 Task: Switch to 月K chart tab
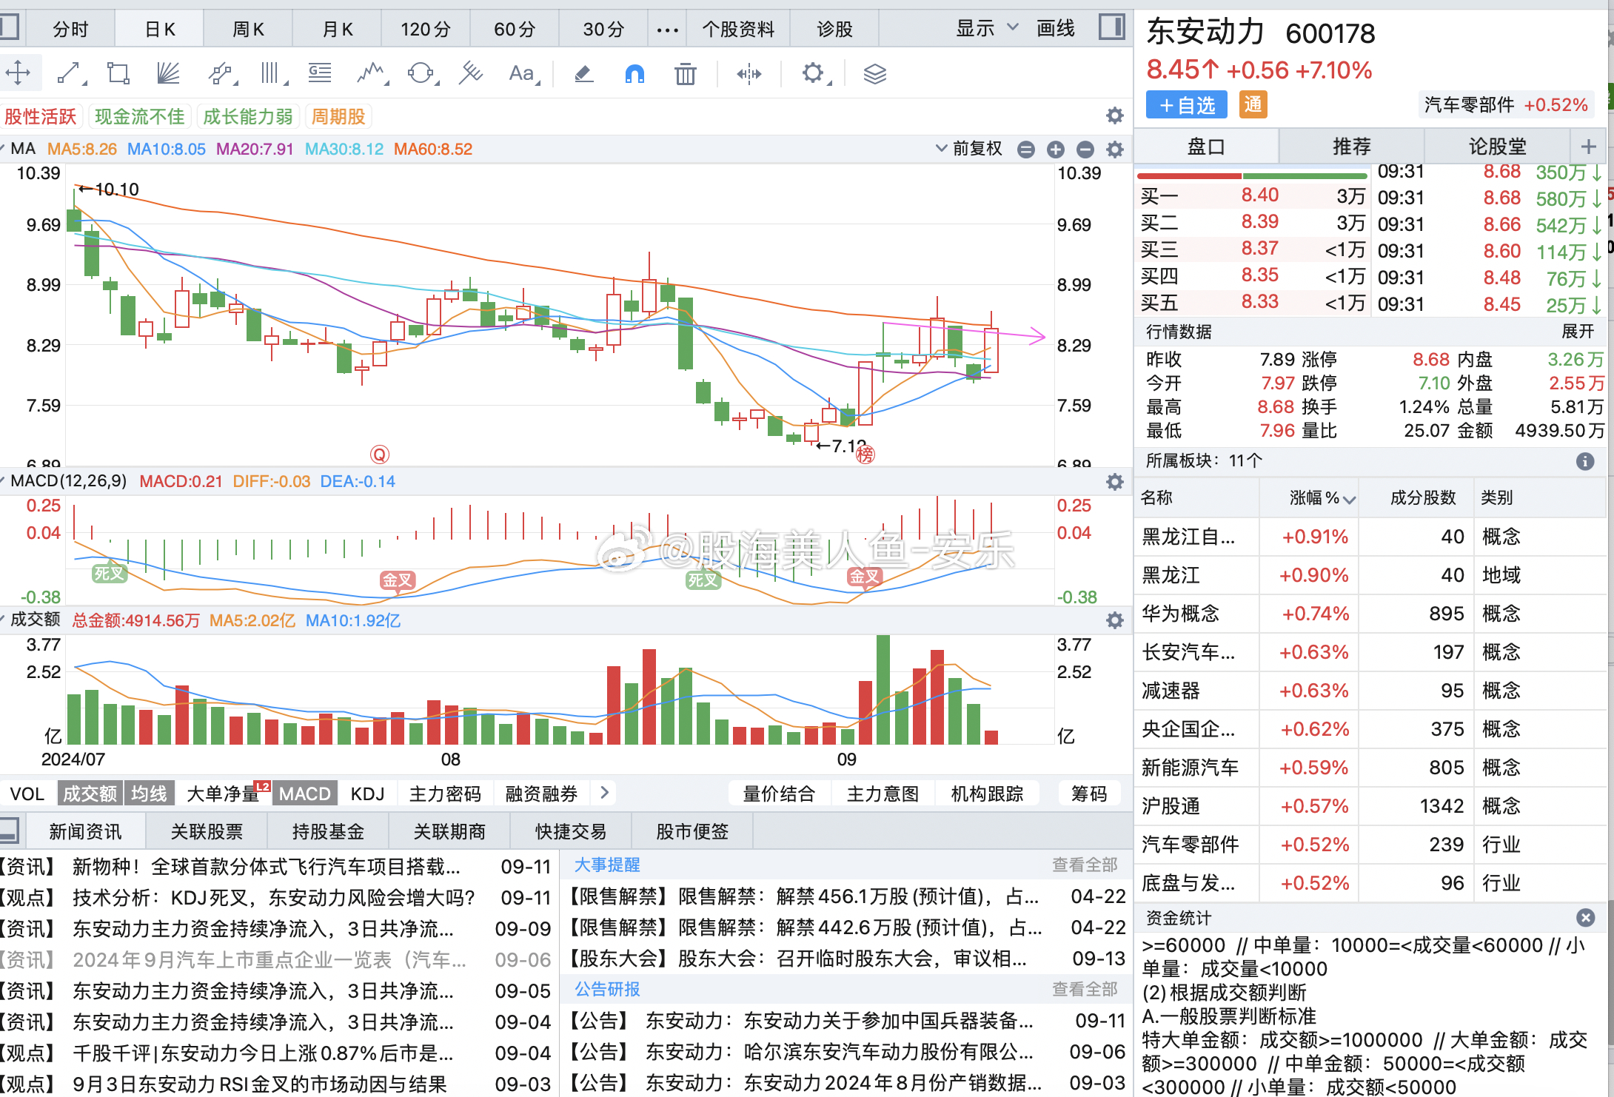338,29
